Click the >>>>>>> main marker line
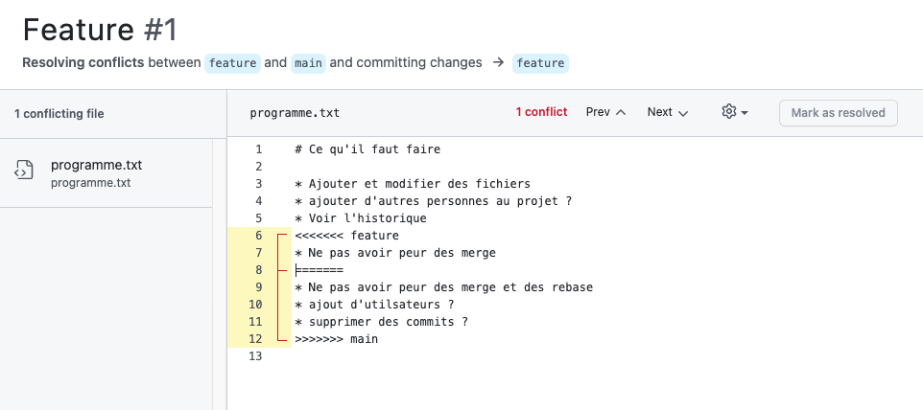 tap(336, 339)
